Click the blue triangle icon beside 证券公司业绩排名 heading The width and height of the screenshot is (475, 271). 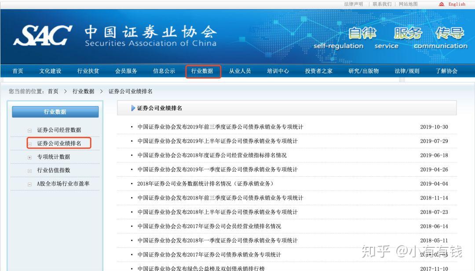coord(133,108)
